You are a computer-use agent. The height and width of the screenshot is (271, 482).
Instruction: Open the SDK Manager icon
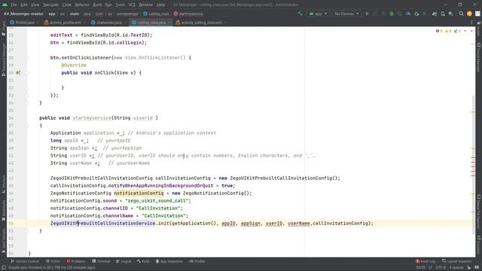click(450, 14)
